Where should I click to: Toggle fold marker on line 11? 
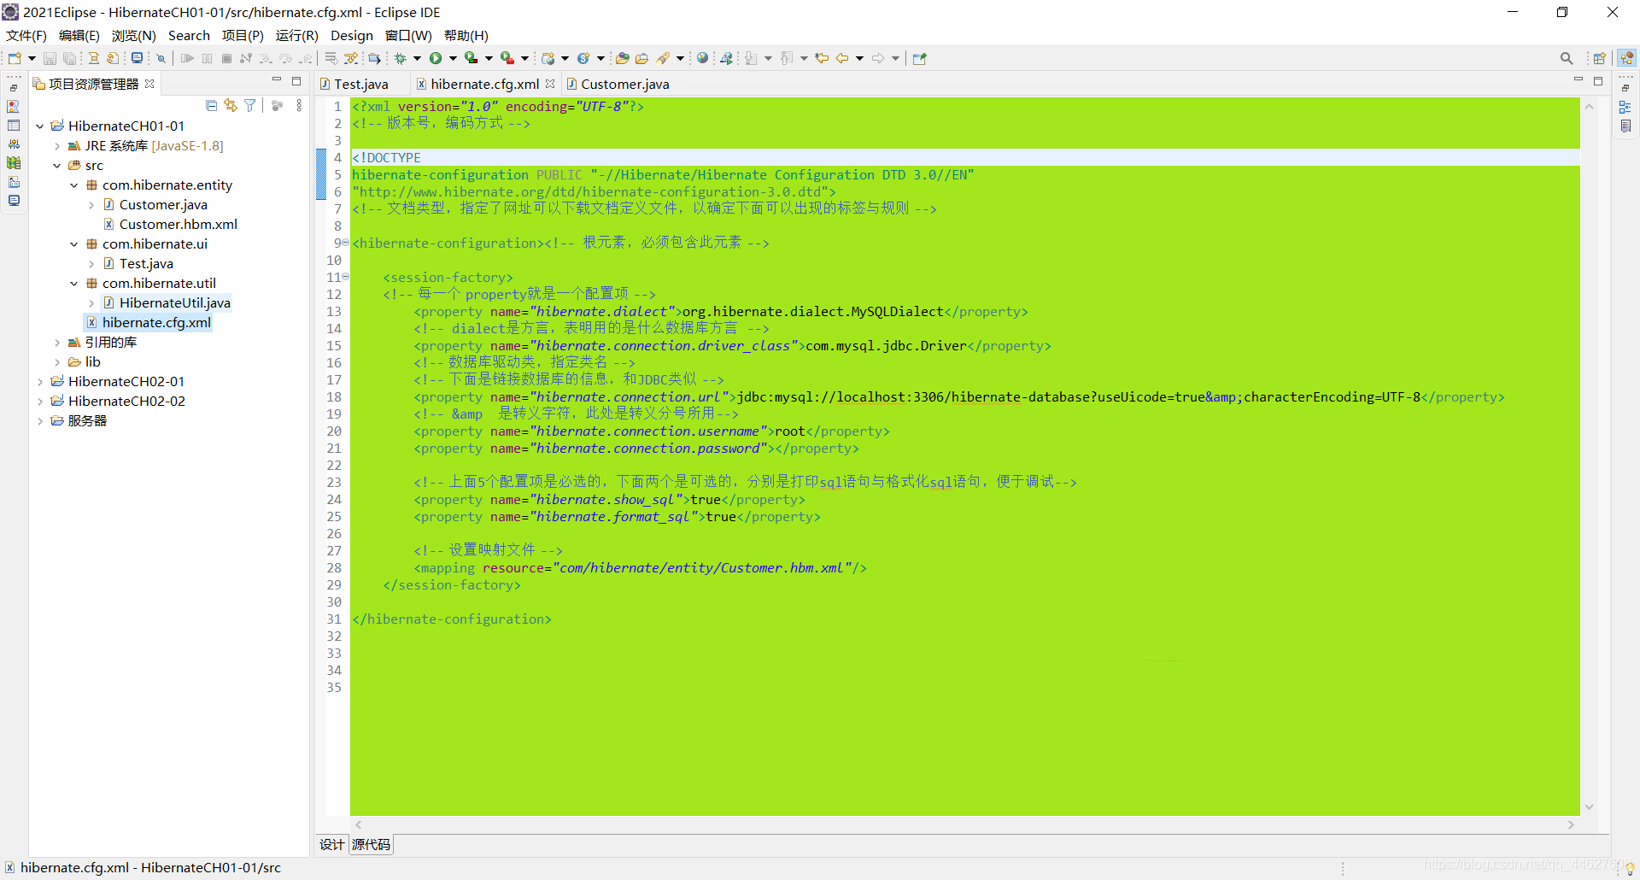(345, 277)
